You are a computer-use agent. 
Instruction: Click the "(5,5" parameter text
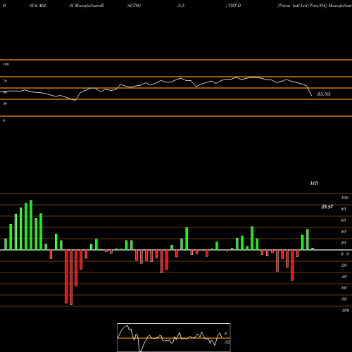pos(181,6)
